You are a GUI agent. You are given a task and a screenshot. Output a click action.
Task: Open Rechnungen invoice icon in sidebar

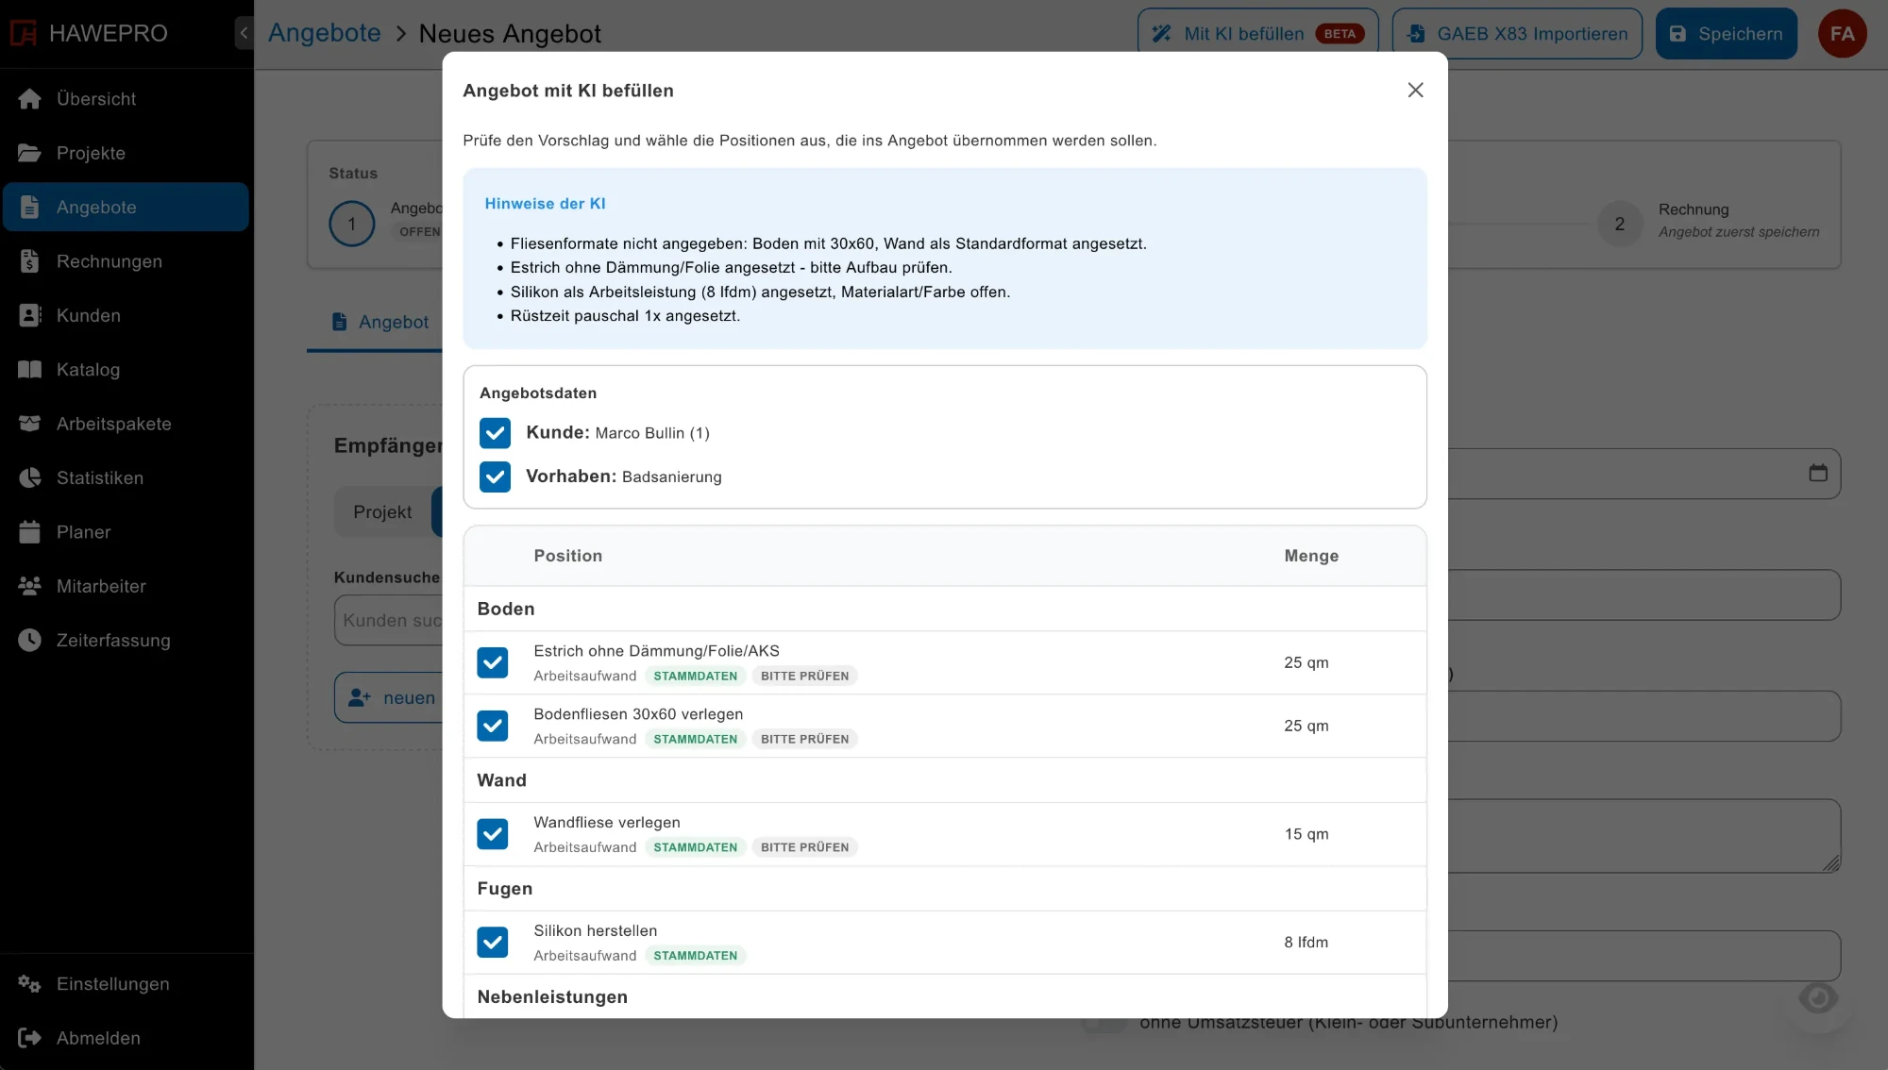[30, 261]
